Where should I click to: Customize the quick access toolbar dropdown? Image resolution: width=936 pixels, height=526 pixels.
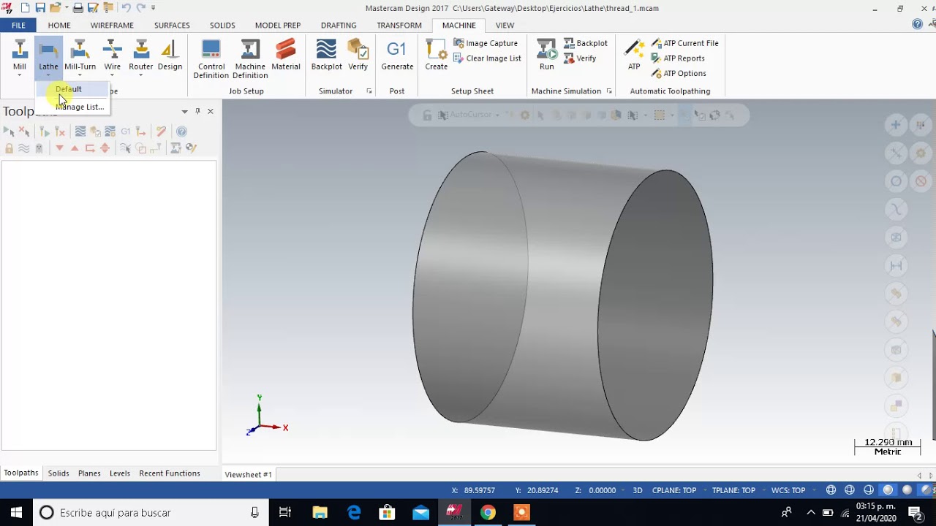pyautogui.click(x=154, y=8)
